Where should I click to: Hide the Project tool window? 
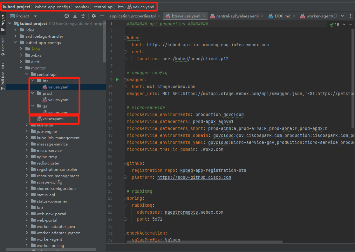102,16
